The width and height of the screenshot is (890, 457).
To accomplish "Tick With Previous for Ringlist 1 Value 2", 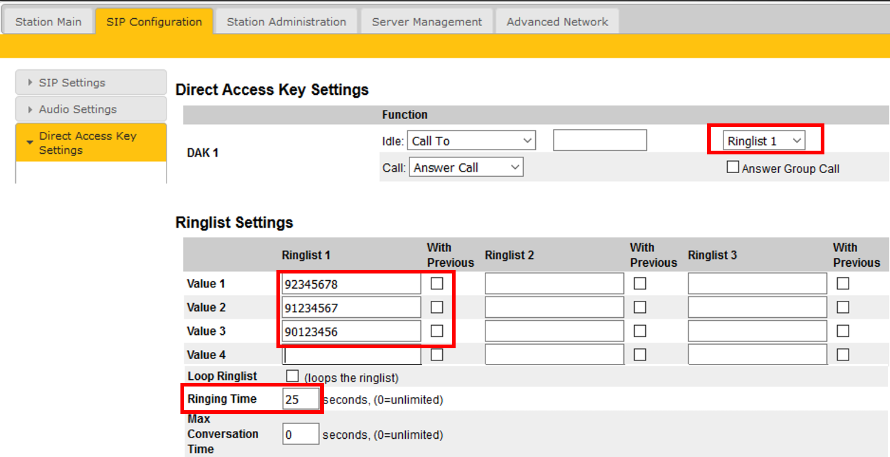I will pos(437,308).
